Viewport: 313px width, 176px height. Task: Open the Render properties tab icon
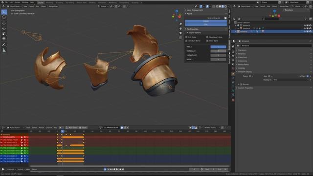(x=233, y=51)
